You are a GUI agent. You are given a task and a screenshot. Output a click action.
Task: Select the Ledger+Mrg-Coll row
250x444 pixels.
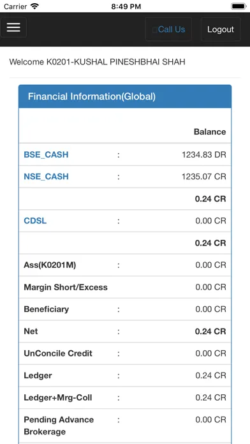pyautogui.click(x=125, y=397)
